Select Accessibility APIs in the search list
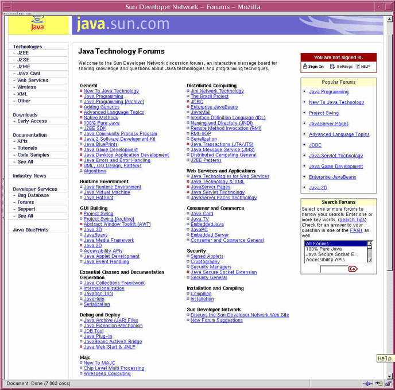 coord(336,260)
